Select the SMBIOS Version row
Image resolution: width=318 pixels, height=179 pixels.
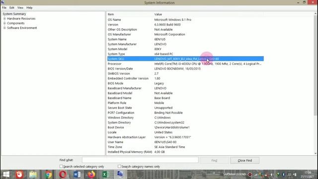pos(185,74)
